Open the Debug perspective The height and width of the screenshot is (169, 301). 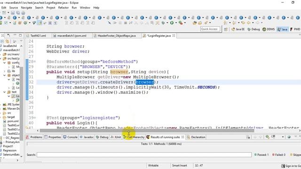pyautogui.click(x=253, y=29)
